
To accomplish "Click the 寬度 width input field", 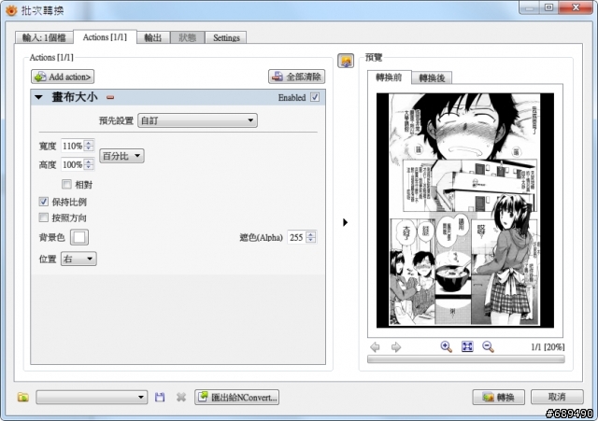I will pyautogui.click(x=72, y=146).
